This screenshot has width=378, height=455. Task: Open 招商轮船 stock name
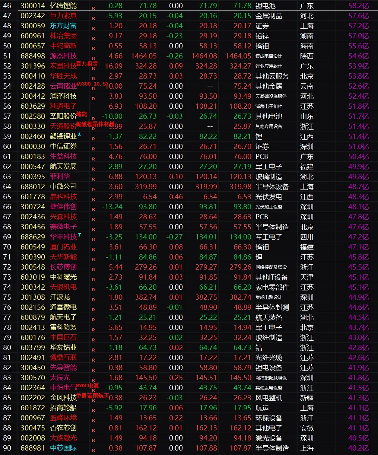pos(63,408)
